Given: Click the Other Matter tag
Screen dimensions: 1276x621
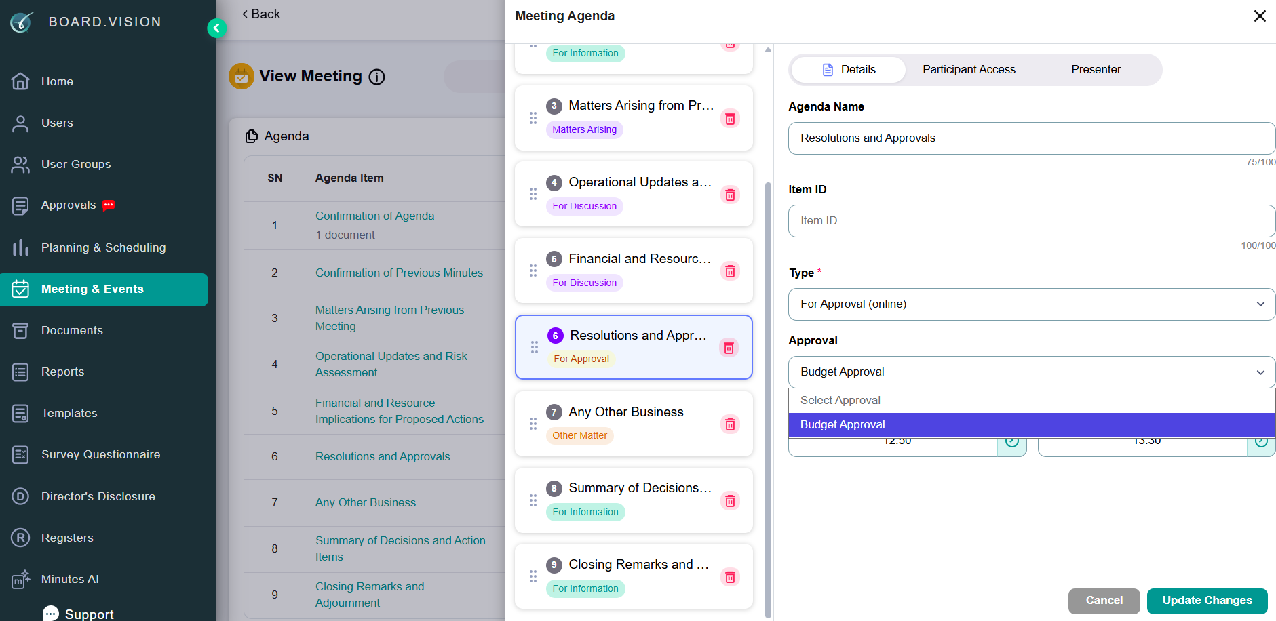Looking at the screenshot, I should 579,435.
